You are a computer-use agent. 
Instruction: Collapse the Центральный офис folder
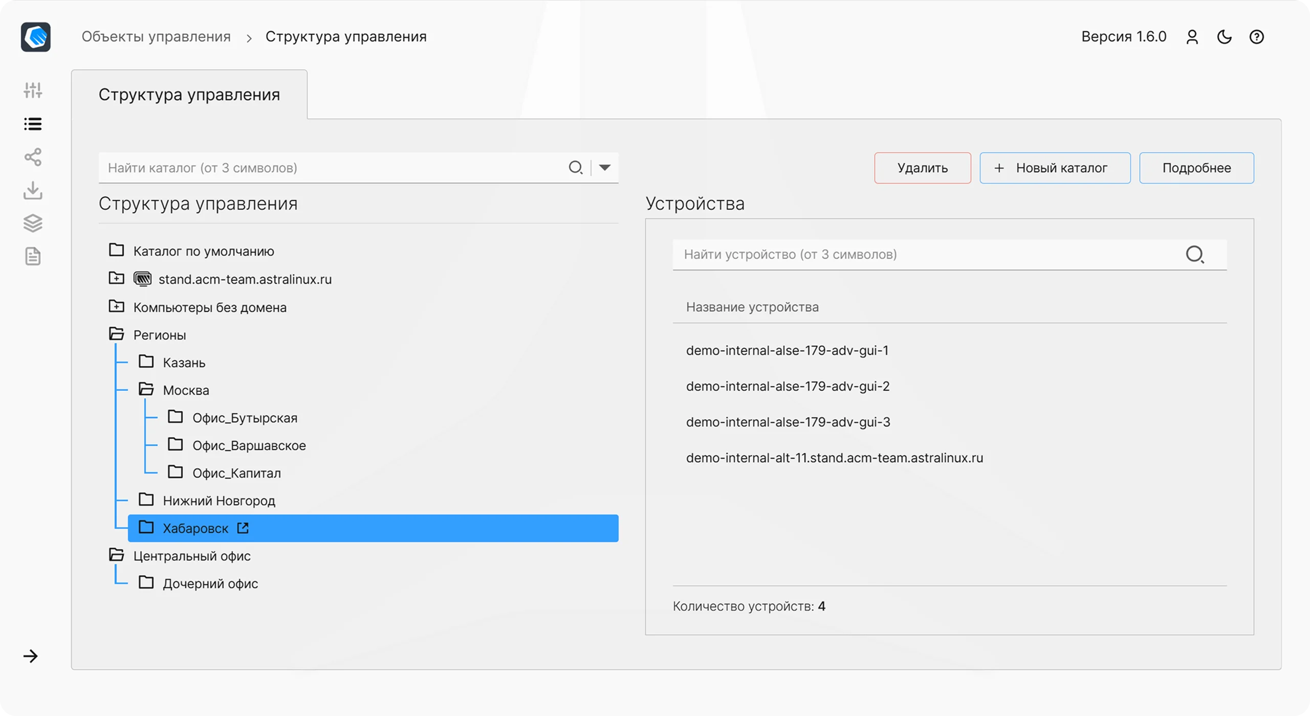[117, 555]
